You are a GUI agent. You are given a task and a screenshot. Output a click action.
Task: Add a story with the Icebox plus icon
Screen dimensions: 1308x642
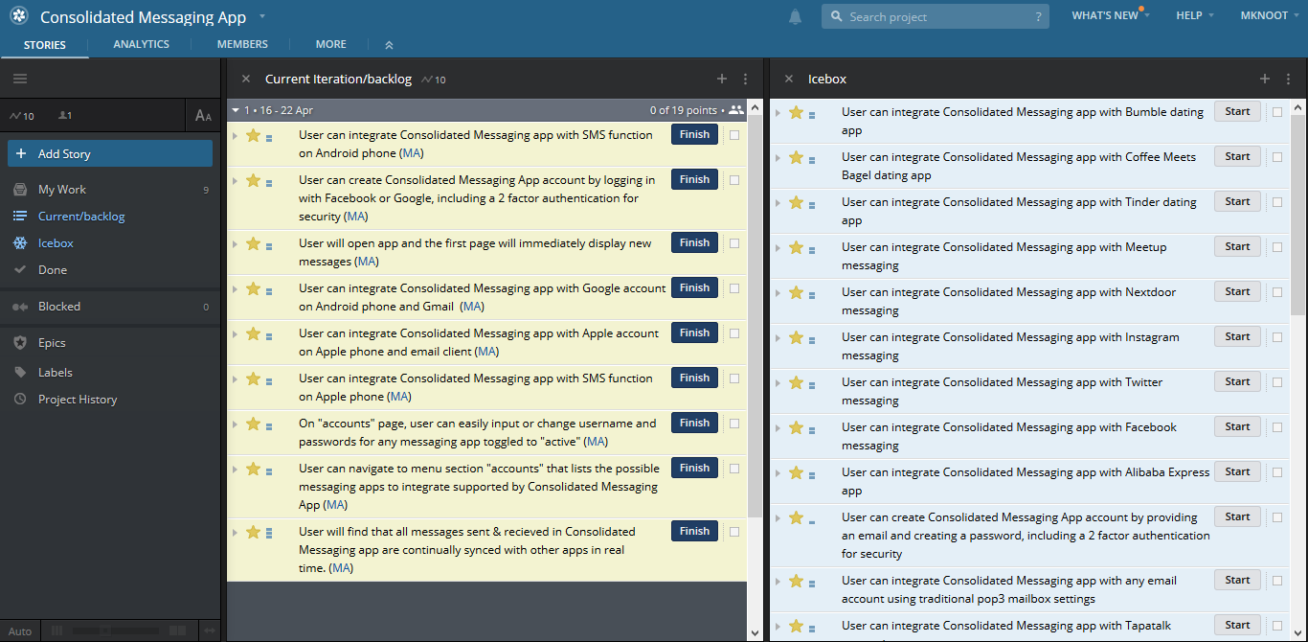1264,79
